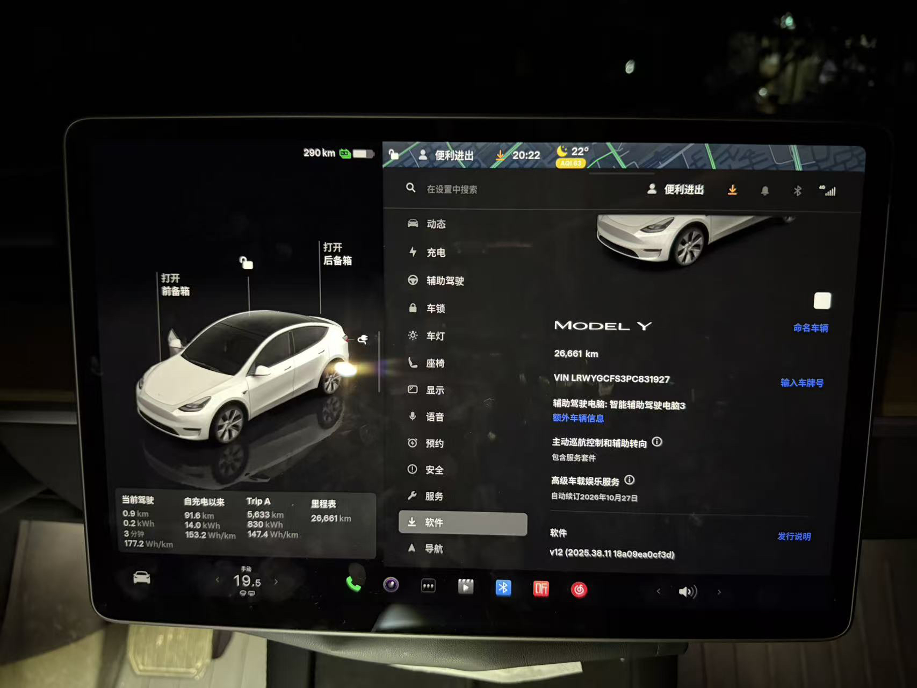Toggle lock icon in top status bar
The width and height of the screenshot is (917, 688).
click(x=394, y=154)
